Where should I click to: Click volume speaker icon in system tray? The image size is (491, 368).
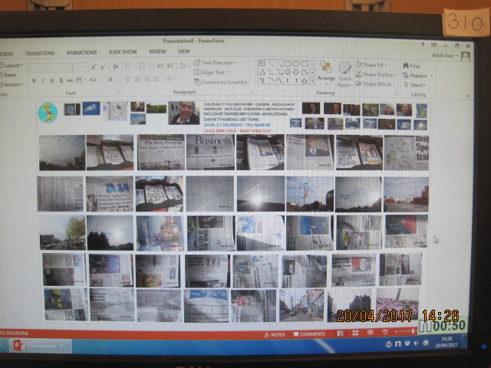point(416,343)
